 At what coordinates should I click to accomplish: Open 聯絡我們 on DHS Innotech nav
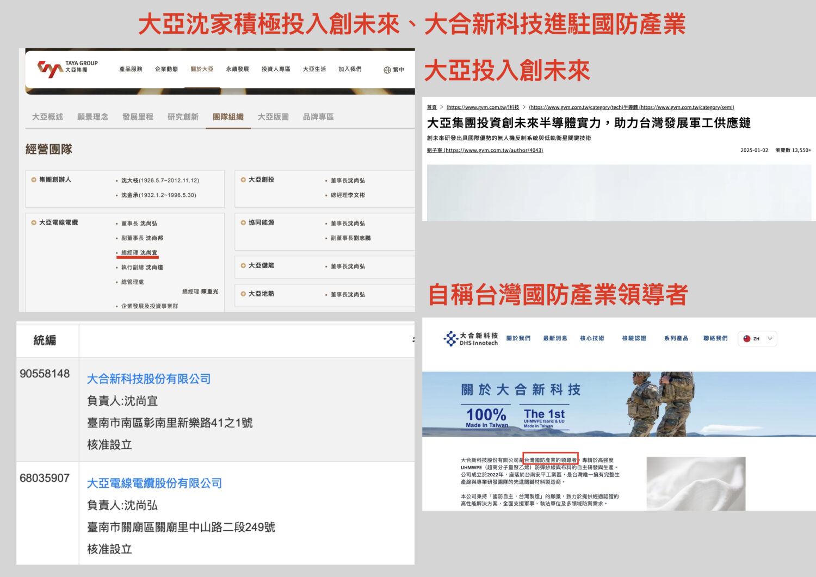point(715,338)
